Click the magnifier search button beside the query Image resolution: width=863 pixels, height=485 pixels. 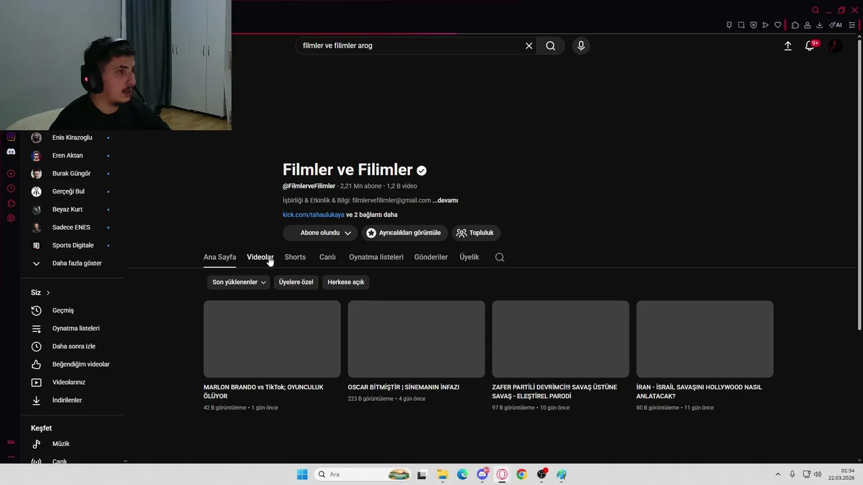click(551, 46)
